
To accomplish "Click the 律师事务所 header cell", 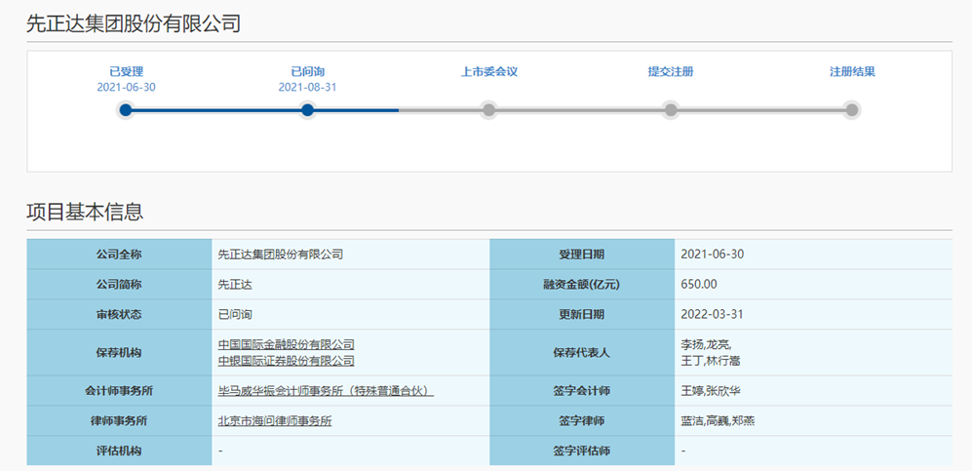I will tap(119, 421).
